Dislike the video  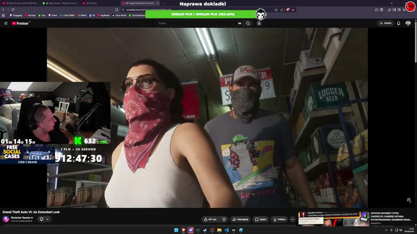tap(224, 219)
